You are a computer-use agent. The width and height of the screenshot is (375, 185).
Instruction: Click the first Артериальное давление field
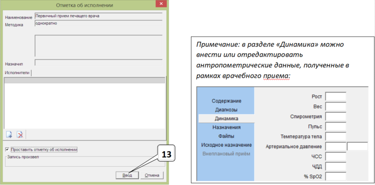[x=335, y=146]
